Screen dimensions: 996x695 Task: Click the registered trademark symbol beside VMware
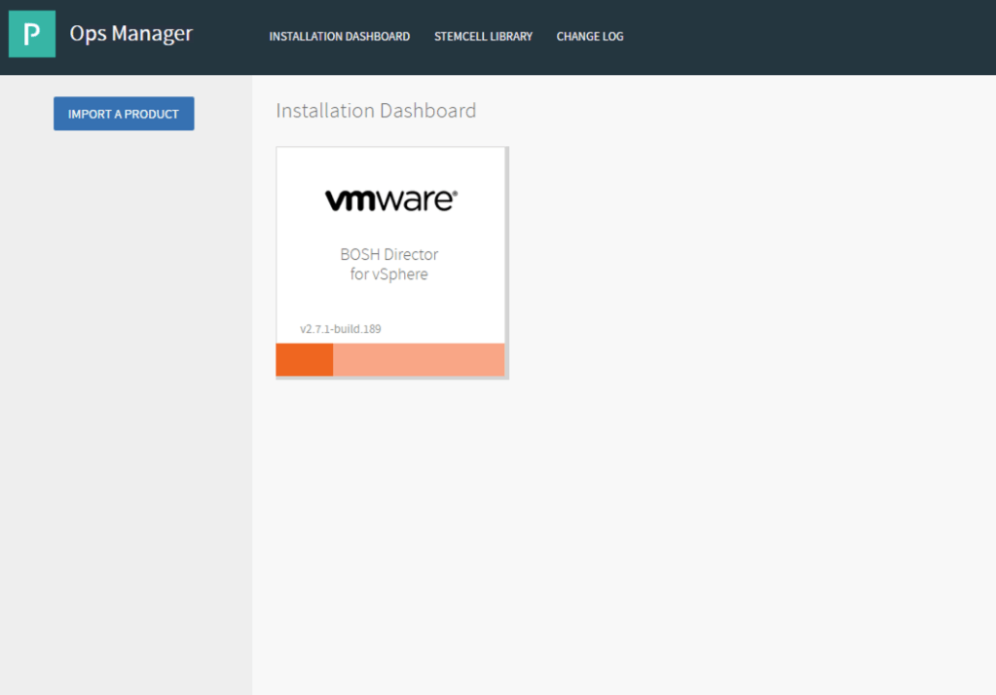454,193
